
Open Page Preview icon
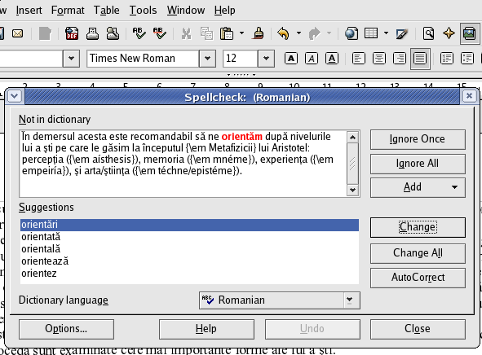coord(113,33)
